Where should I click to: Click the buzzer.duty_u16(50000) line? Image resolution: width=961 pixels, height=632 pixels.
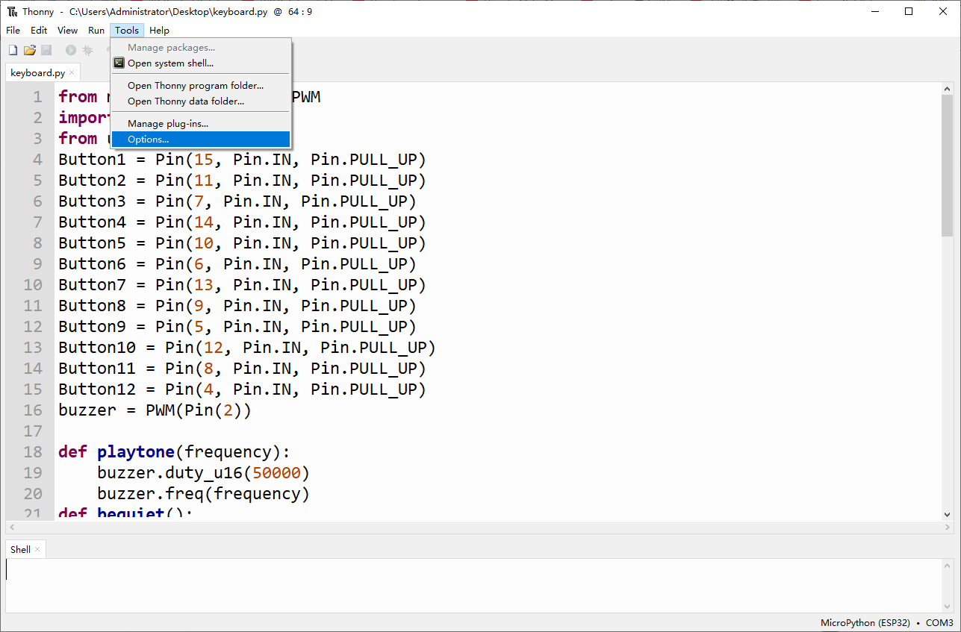203,473
